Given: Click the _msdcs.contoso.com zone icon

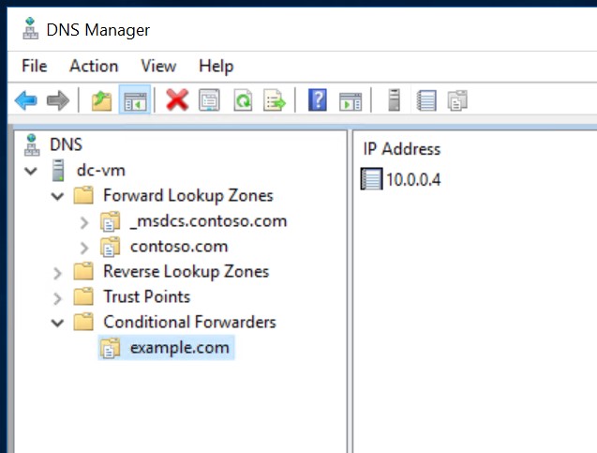Looking at the screenshot, I should [x=110, y=221].
